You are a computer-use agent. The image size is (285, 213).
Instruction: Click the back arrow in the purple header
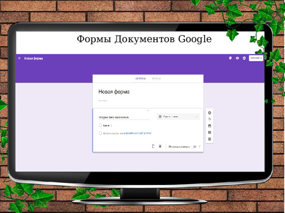20,58
